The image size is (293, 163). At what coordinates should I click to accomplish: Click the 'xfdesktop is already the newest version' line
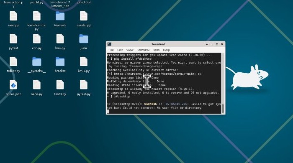(150, 89)
